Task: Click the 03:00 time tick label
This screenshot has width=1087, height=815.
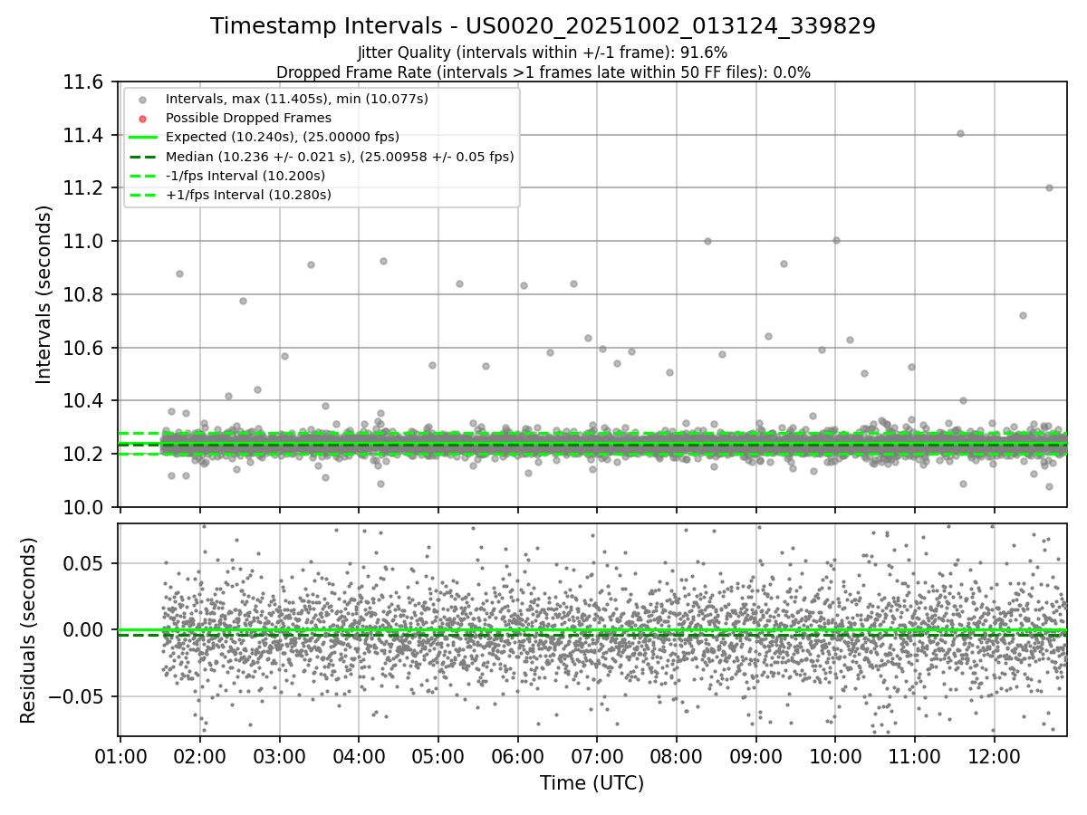Action: (279, 755)
